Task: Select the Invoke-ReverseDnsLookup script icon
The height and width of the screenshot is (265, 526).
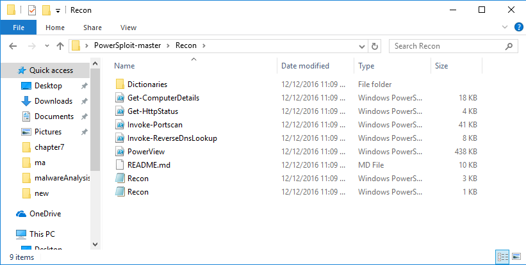Action: point(120,138)
